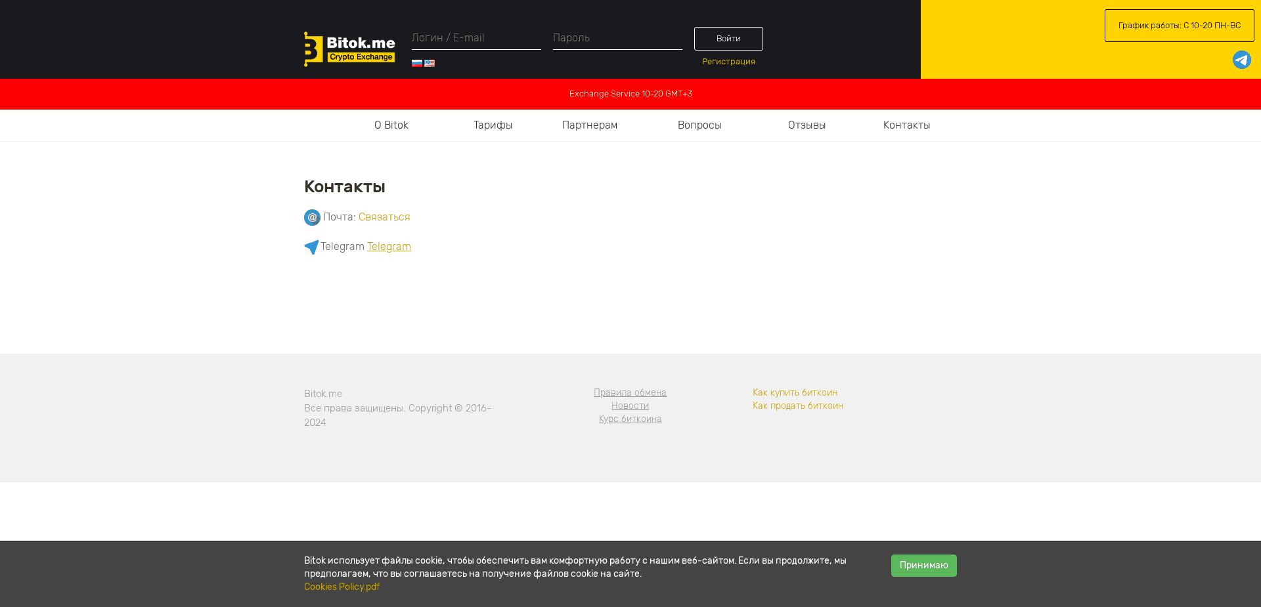The height and width of the screenshot is (607, 1261).
Task: Open the Тарифы section
Action: (493, 125)
